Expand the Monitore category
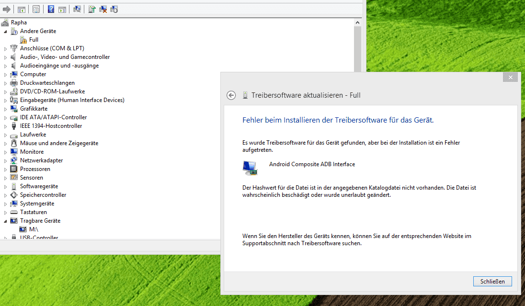 pos(5,152)
